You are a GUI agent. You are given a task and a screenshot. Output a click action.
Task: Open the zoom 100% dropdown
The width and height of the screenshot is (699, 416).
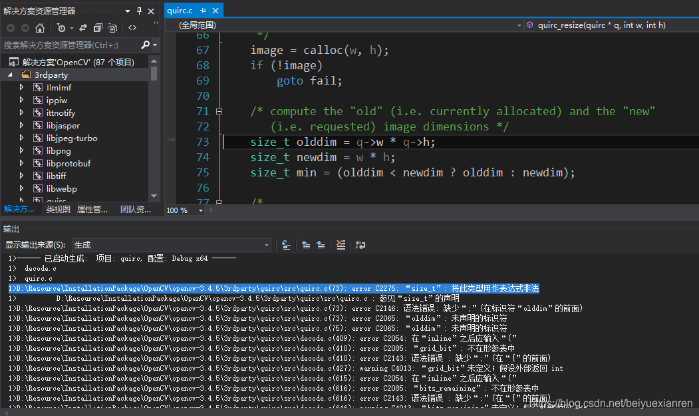pos(200,210)
